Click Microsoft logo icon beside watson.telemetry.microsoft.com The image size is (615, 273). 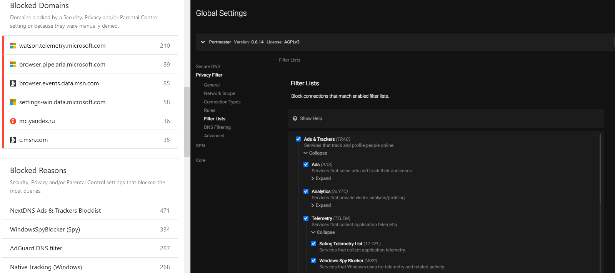[13, 45]
